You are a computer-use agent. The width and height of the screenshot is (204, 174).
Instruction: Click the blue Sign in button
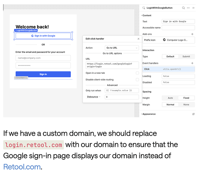(43, 74)
